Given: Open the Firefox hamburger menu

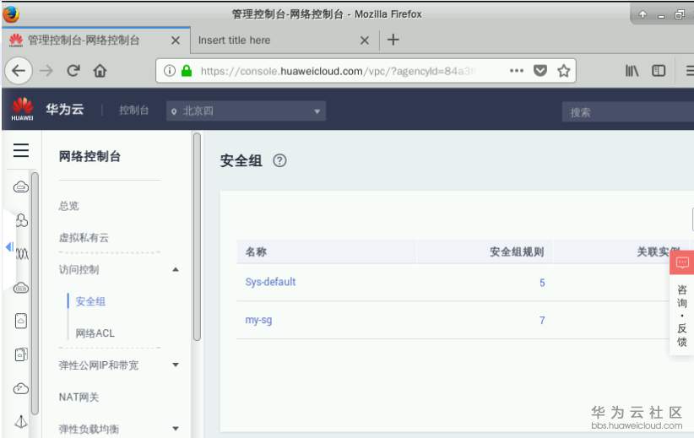Looking at the screenshot, I should coord(689,71).
